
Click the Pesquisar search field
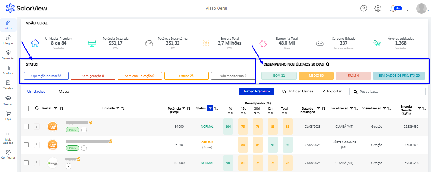point(391,92)
